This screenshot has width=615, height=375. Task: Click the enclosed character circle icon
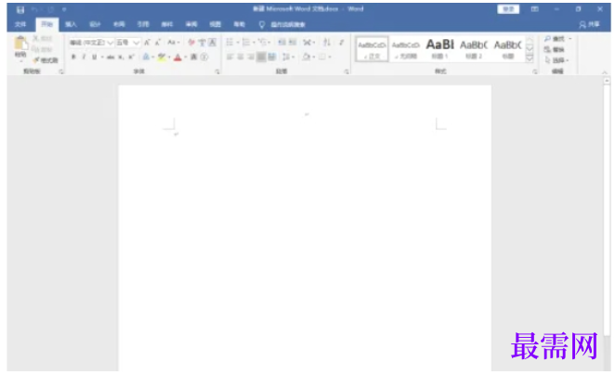(204, 58)
